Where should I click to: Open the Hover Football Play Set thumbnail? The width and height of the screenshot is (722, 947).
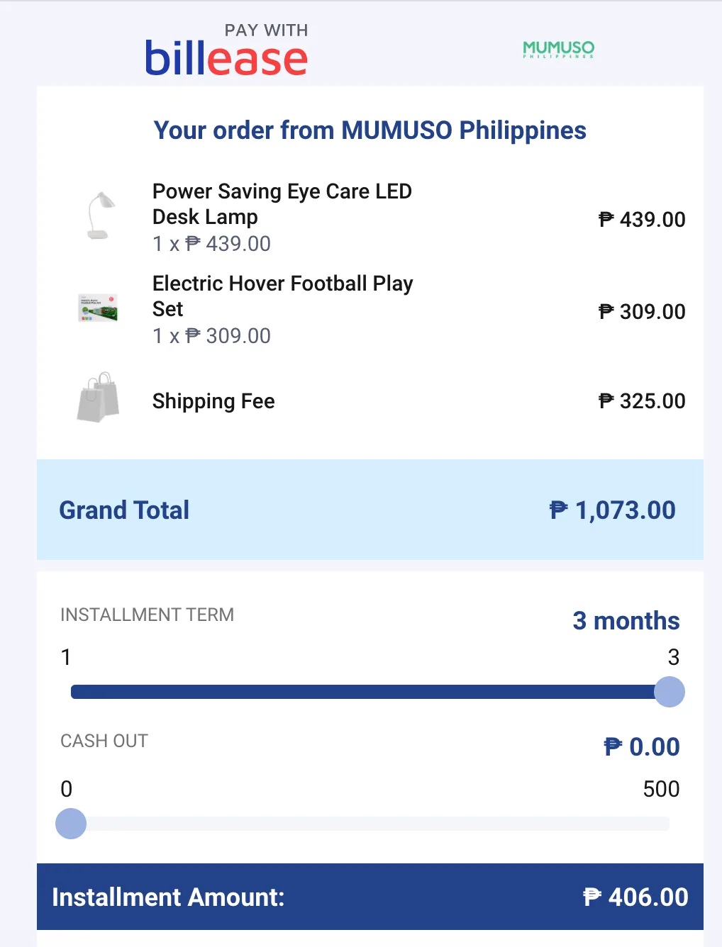click(x=98, y=308)
